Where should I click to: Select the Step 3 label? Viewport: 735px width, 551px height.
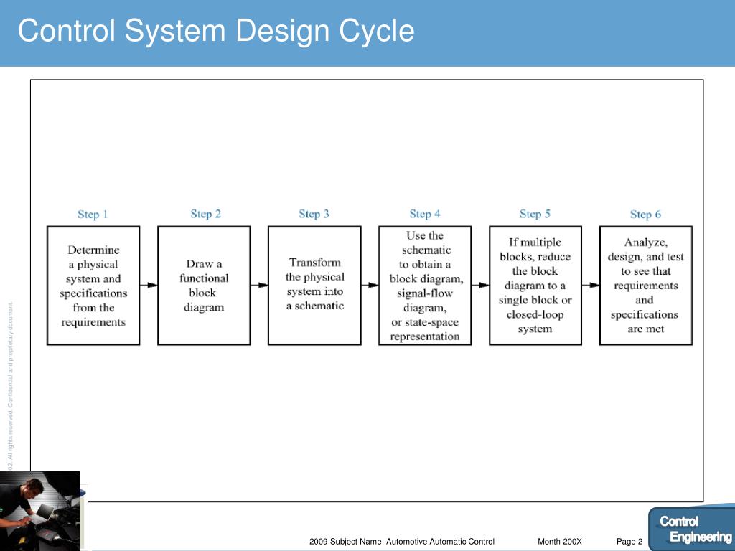pyautogui.click(x=314, y=214)
